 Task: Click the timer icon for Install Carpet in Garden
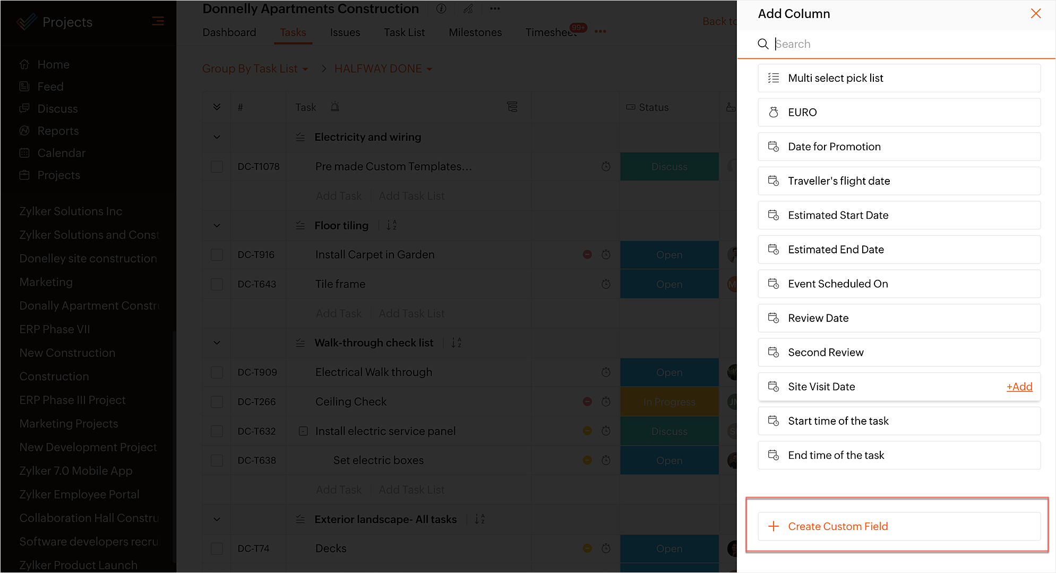[x=606, y=254]
